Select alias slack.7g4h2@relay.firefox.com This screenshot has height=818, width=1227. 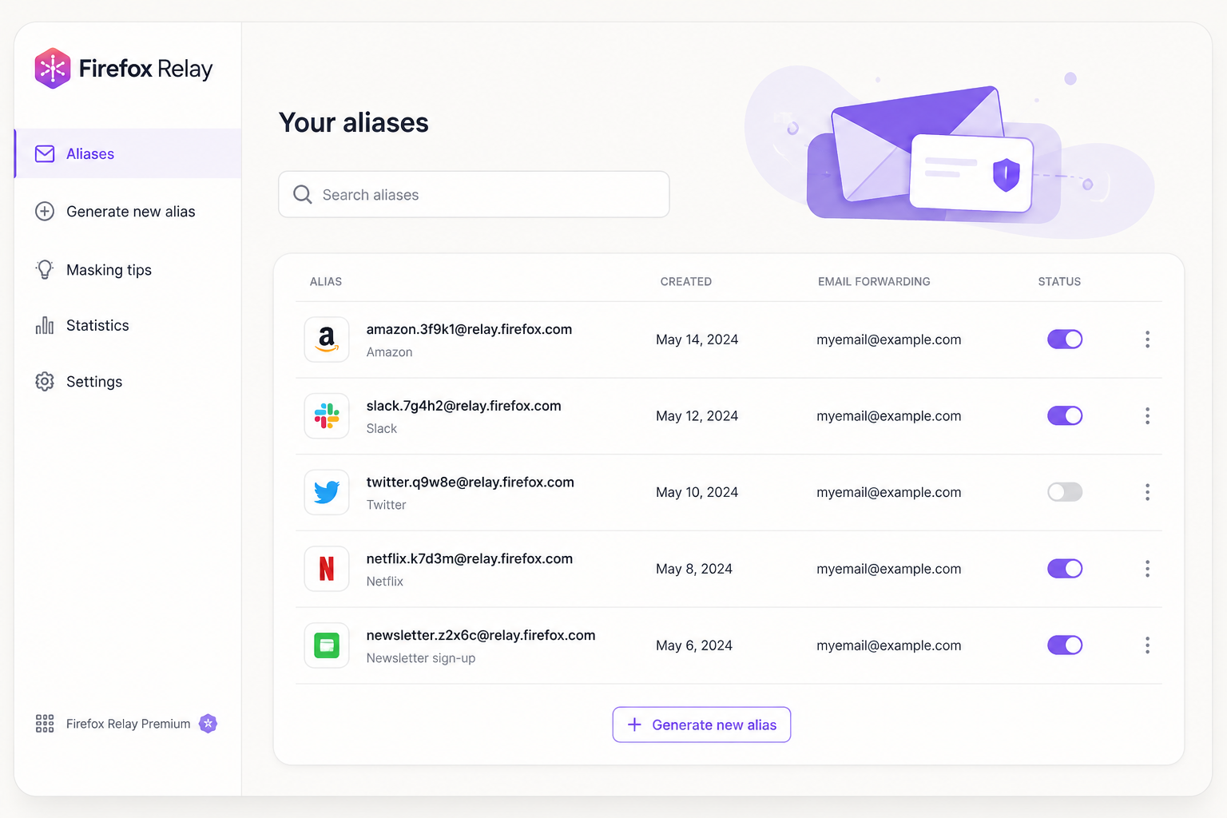tap(463, 406)
